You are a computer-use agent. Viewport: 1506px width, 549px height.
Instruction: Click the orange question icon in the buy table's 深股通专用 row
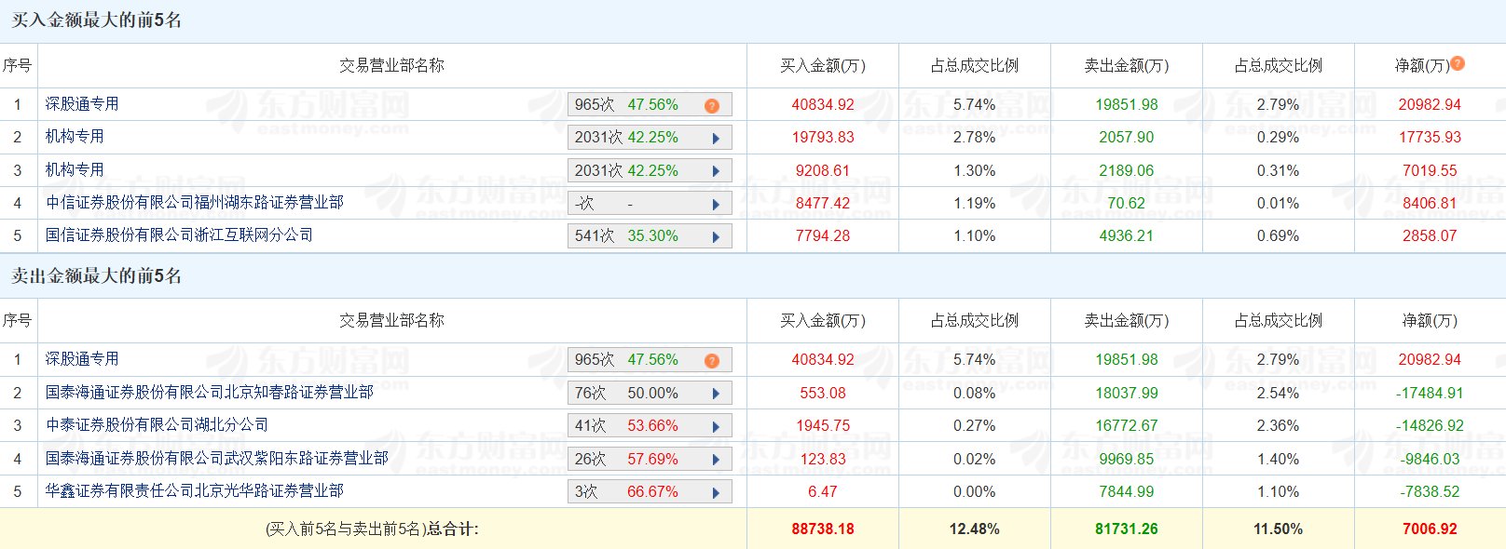tap(712, 105)
